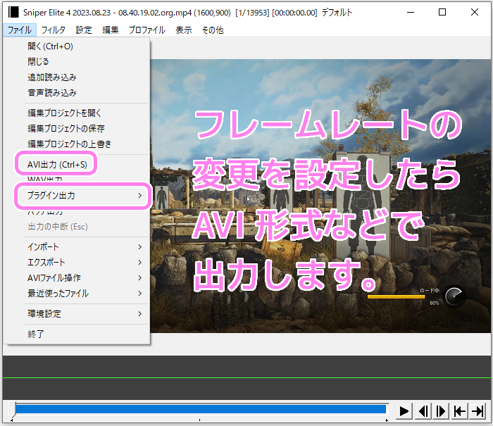493x426 pixels.
Task: Expand the AVIファイル操作 submenu
Action: tap(77, 278)
